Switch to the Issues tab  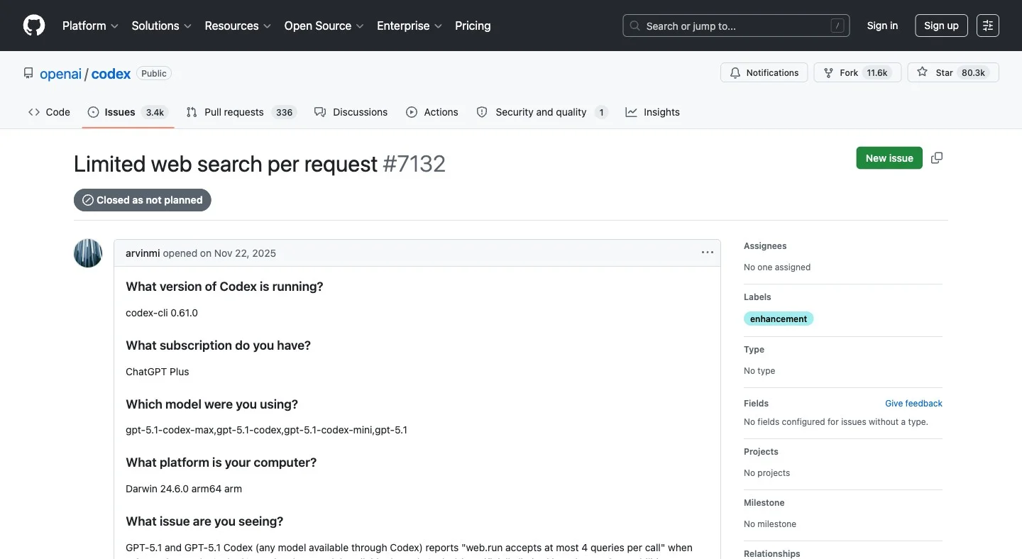coord(128,112)
